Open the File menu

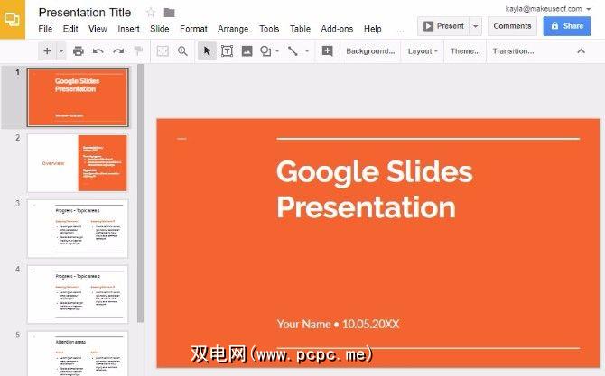(x=45, y=29)
